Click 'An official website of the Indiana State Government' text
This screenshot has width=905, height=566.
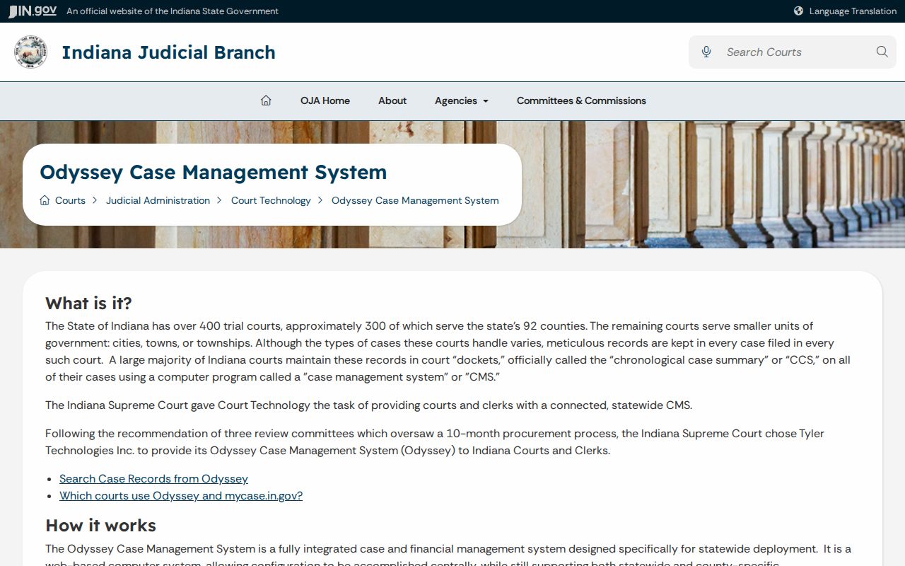point(173,11)
